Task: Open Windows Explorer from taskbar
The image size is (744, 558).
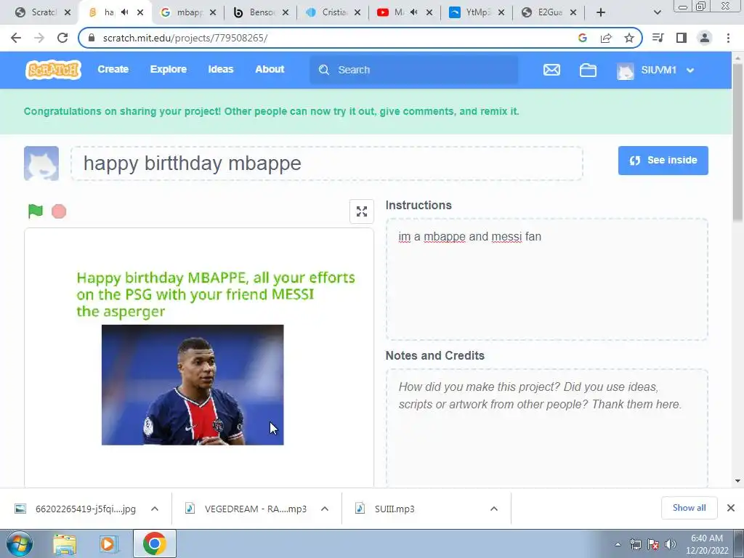Action: 65,543
